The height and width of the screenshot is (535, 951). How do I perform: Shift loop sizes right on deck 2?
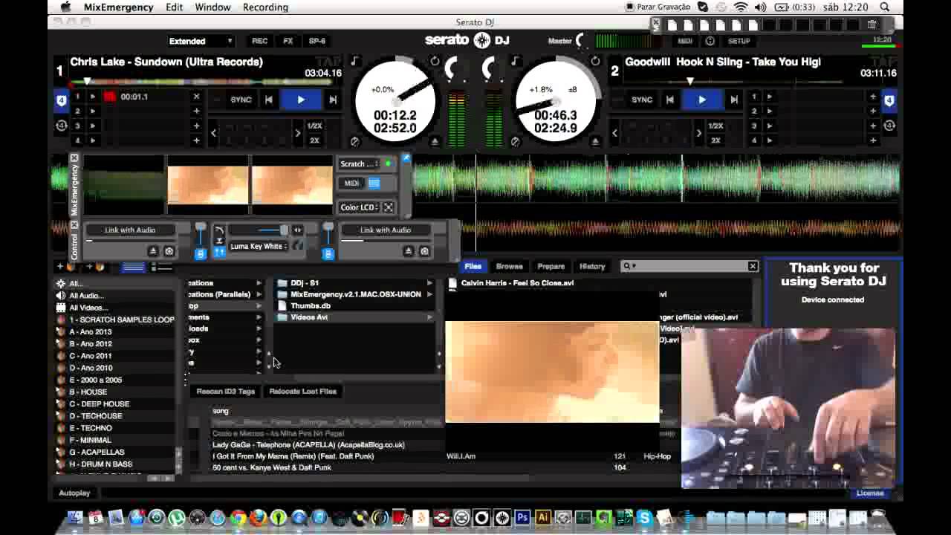pyautogui.click(x=698, y=133)
